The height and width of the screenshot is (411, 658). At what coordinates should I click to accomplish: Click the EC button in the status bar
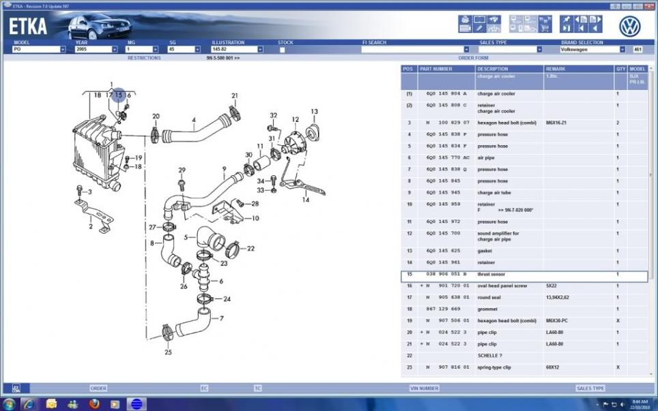click(204, 389)
